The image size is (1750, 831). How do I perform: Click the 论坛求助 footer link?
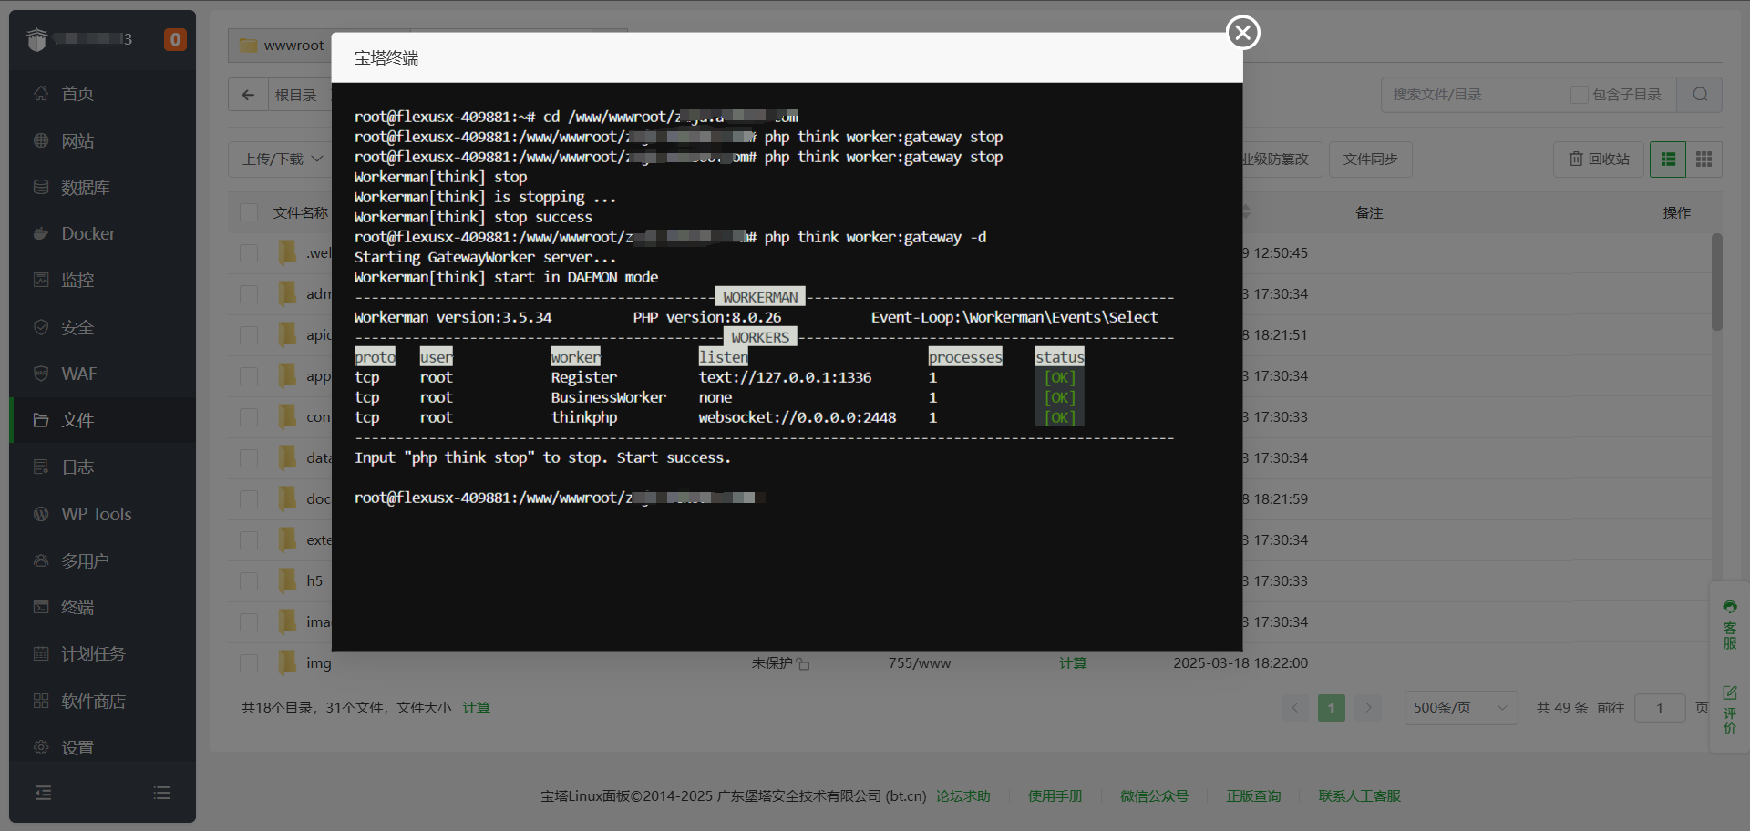(x=962, y=795)
